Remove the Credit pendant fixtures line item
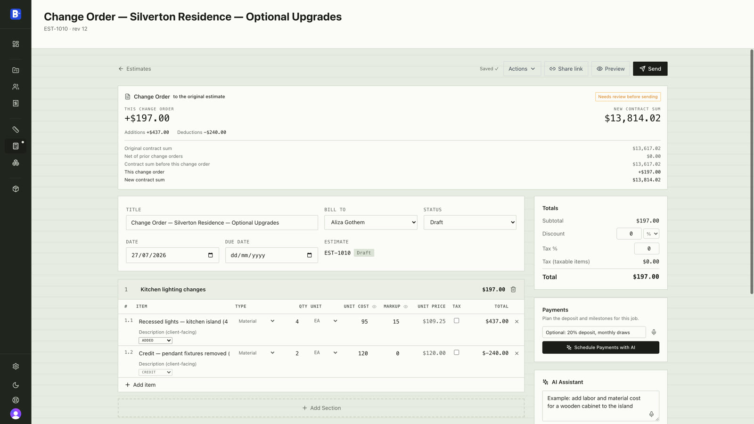 click(x=517, y=353)
